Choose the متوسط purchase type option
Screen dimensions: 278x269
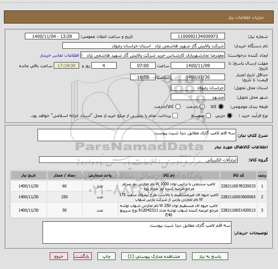208,116
